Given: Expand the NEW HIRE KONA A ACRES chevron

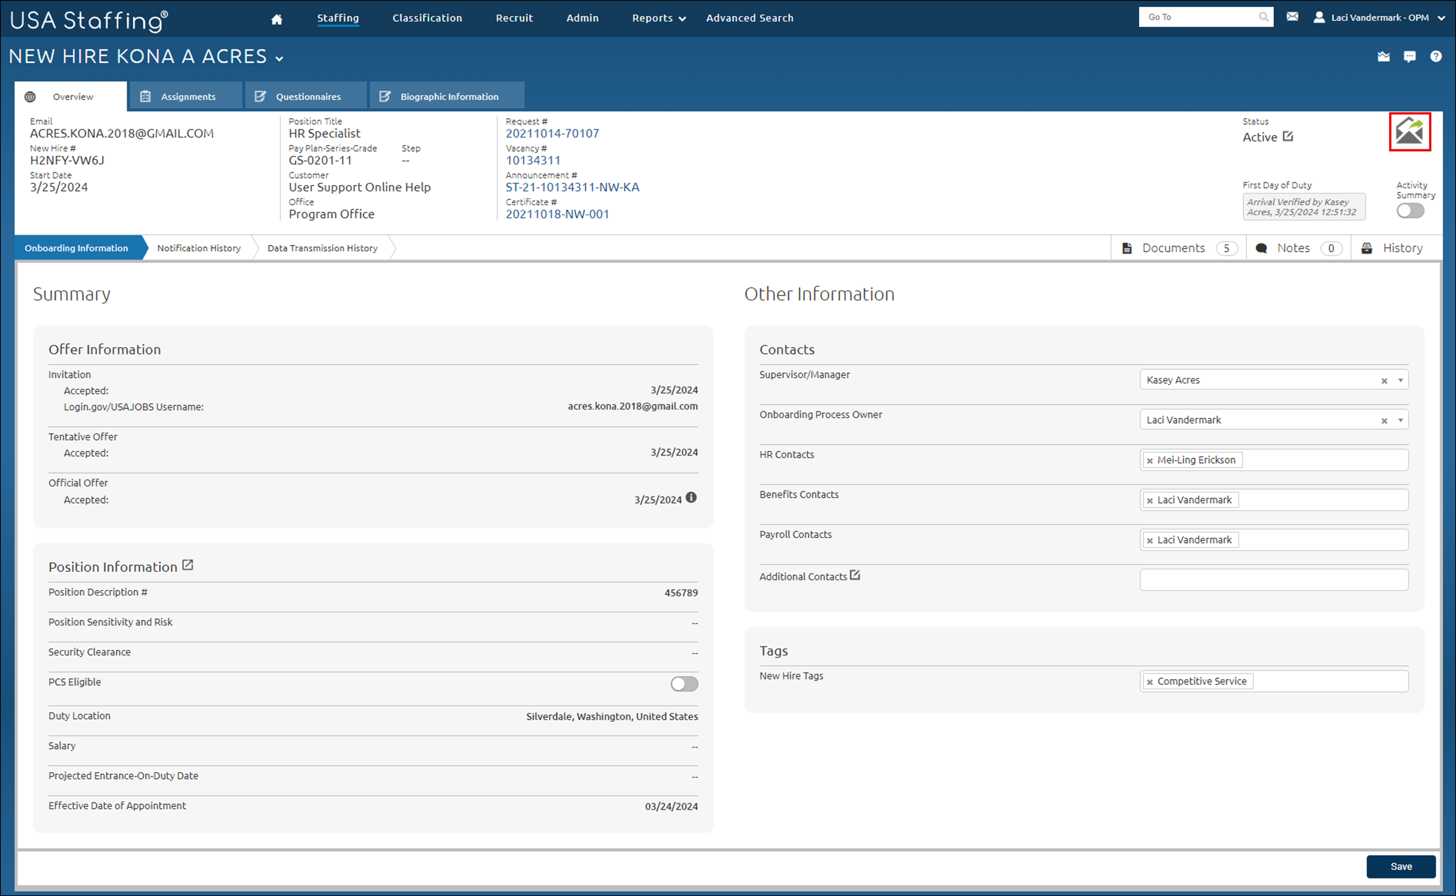Looking at the screenshot, I should pyautogui.click(x=280, y=58).
